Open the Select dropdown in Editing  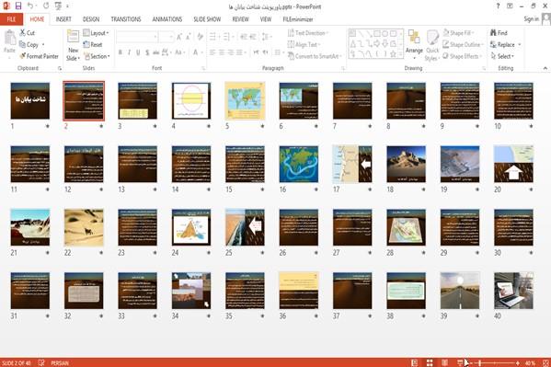click(502, 56)
